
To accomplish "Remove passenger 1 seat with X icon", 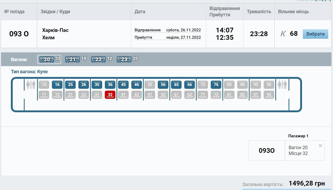I will [320, 146].
